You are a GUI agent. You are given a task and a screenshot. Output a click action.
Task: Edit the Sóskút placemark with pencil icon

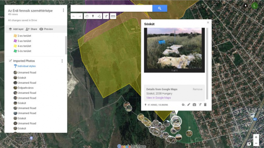(x=189, y=105)
